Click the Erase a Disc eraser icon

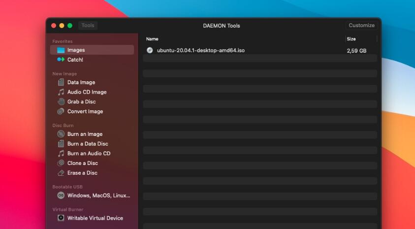[x=61, y=173]
